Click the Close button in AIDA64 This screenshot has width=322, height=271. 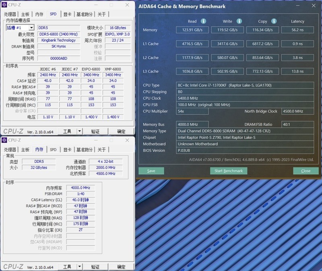306,171
